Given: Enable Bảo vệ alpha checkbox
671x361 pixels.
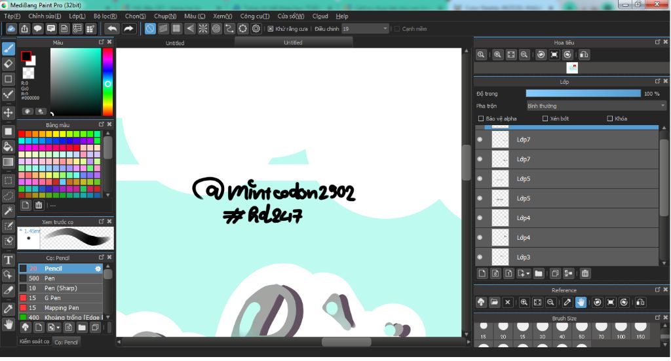Looking at the screenshot, I should 480,119.
